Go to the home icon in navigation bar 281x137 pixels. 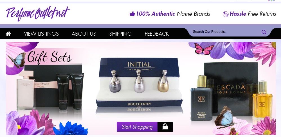pos(8,34)
